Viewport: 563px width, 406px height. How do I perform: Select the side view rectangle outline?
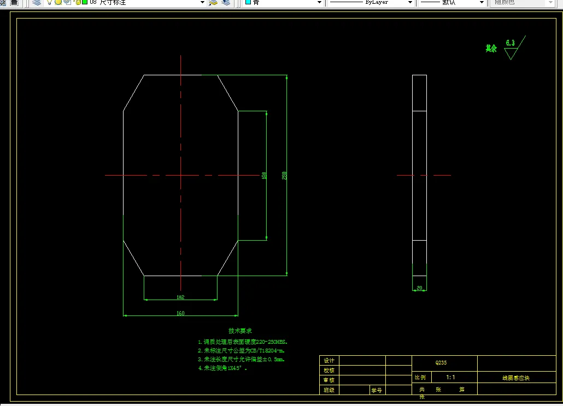[x=419, y=176]
